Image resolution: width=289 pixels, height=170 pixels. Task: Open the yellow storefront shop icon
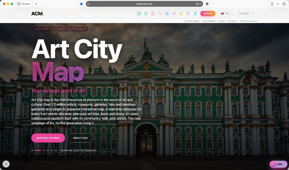pos(181,13)
